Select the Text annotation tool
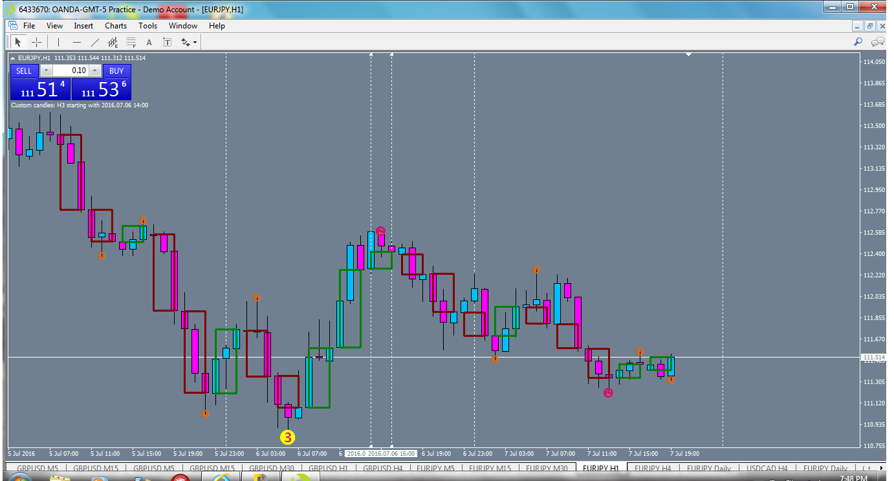 (149, 41)
